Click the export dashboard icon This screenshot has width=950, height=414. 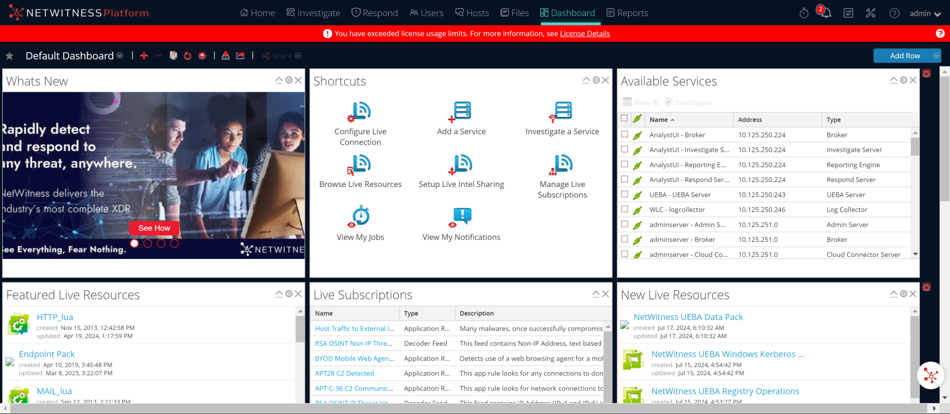pyautogui.click(x=241, y=56)
